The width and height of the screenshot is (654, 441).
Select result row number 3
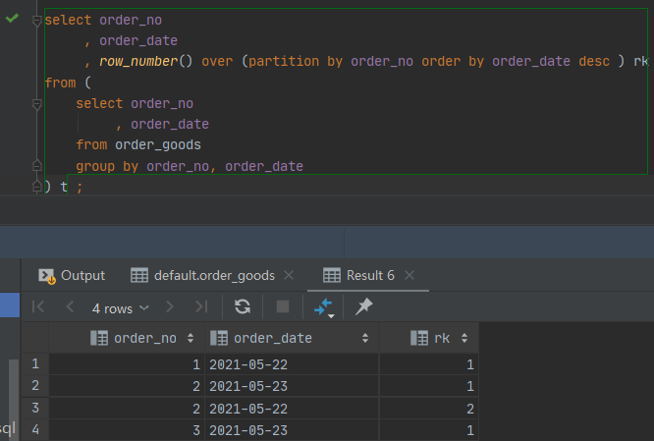(x=35, y=408)
